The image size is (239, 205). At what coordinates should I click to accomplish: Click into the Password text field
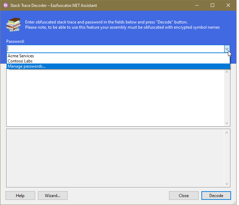point(116,49)
